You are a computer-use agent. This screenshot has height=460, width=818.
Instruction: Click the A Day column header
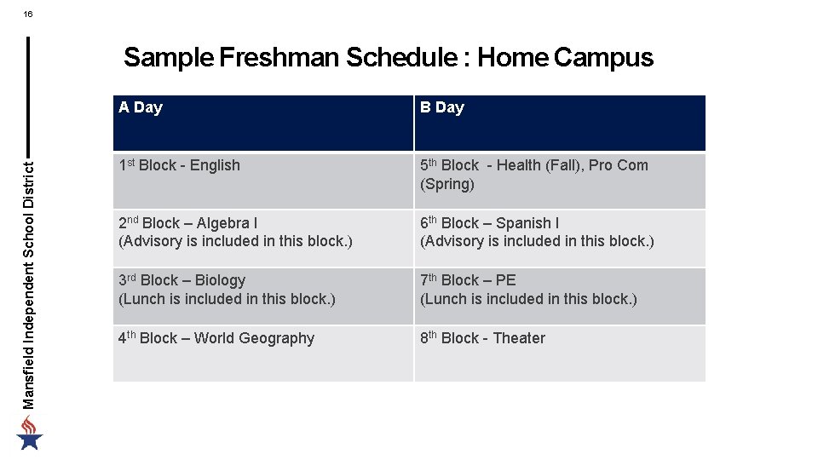[141, 107]
